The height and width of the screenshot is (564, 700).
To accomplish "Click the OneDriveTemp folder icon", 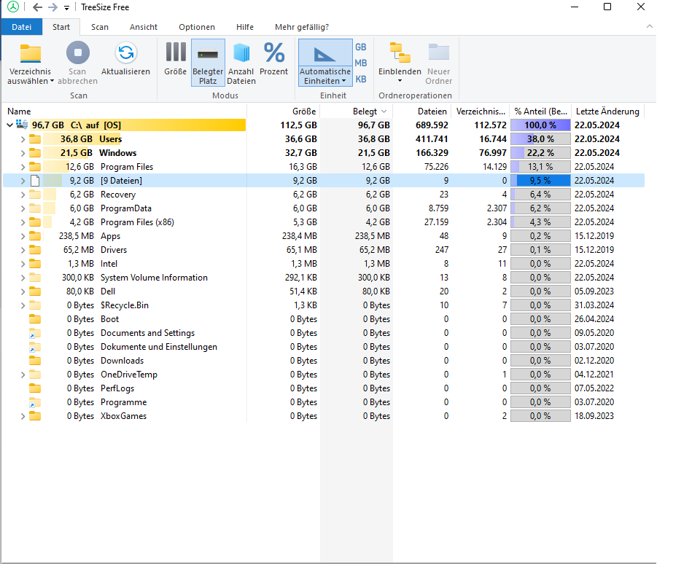I will (35, 374).
